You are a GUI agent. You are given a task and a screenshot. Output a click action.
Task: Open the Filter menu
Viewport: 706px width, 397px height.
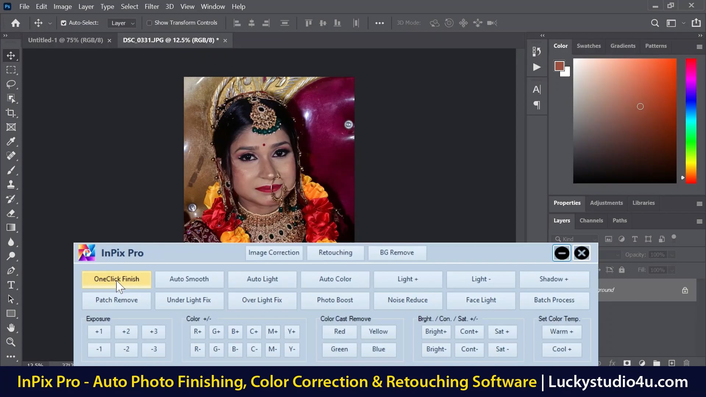click(151, 7)
